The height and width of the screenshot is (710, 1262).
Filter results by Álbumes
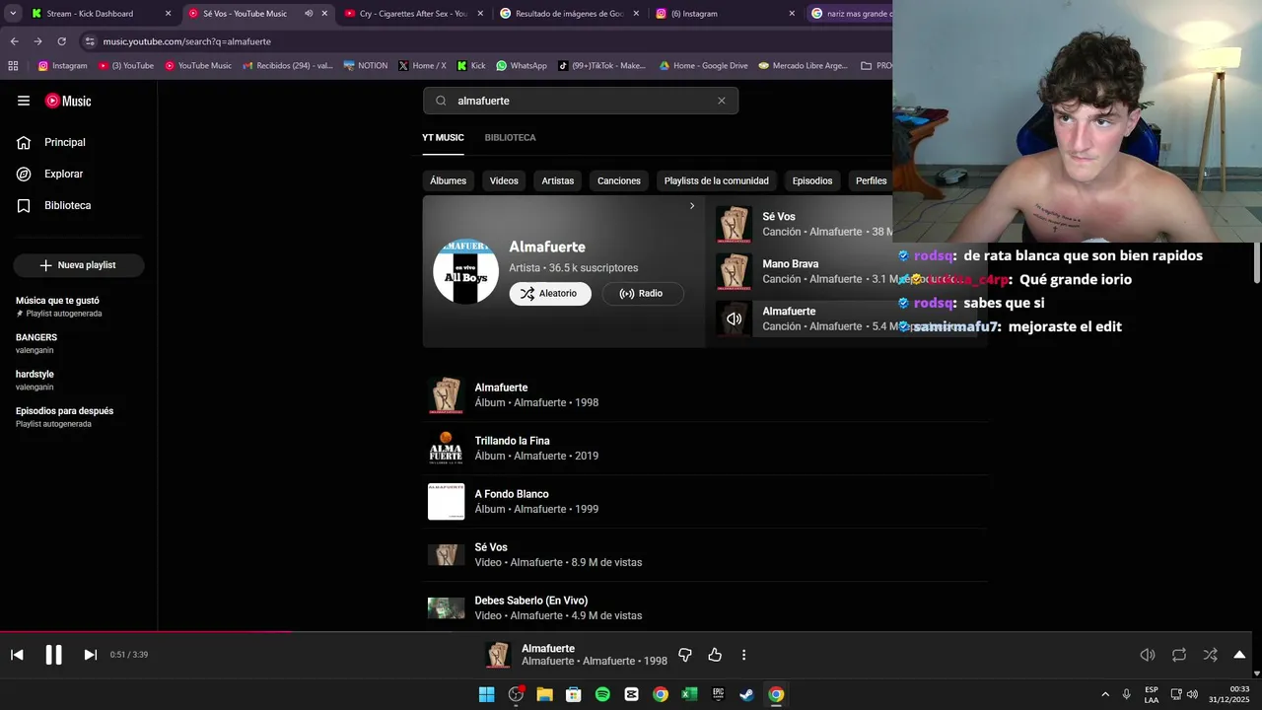tap(448, 180)
